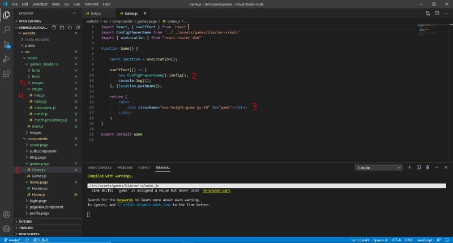Click synchronize changes icon in status bar
Image resolution: width=453 pixels, height=243 pixels.
pos(27,240)
